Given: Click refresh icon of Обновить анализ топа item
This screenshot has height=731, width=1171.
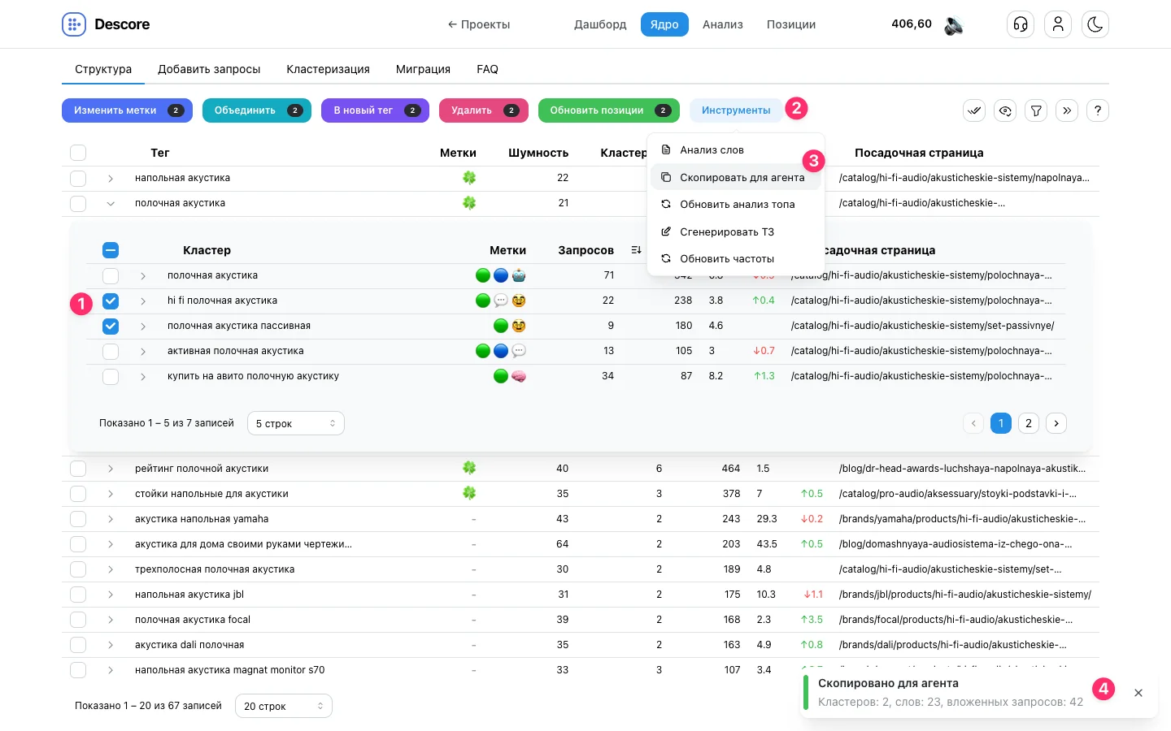Looking at the screenshot, I should coord(666,204).
